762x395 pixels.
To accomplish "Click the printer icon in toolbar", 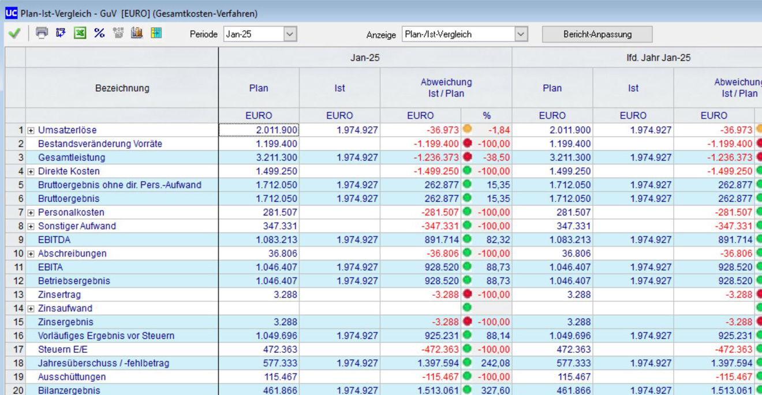I will coord(42,33).
